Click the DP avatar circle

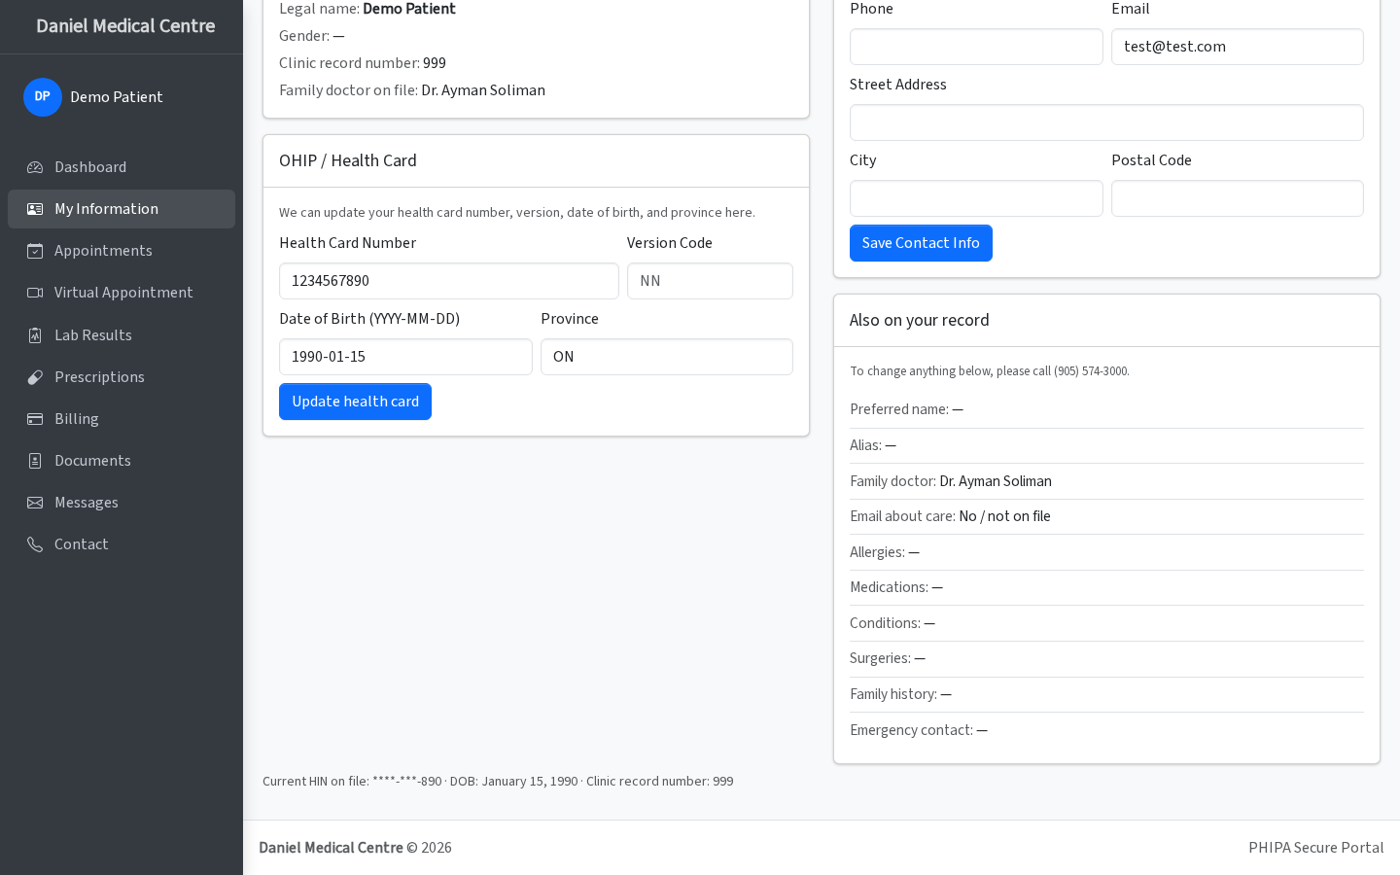tap(43, 97)
